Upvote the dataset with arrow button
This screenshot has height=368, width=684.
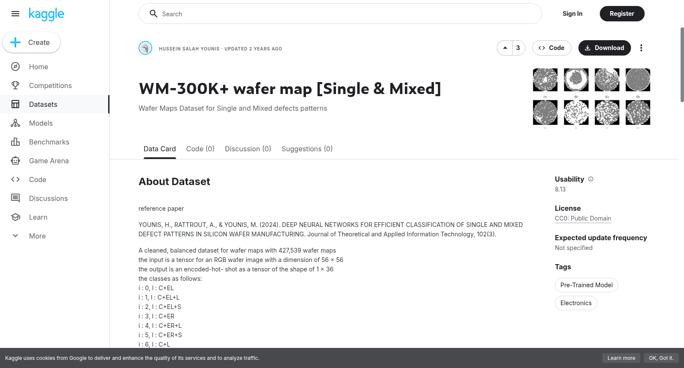point(505,48)
